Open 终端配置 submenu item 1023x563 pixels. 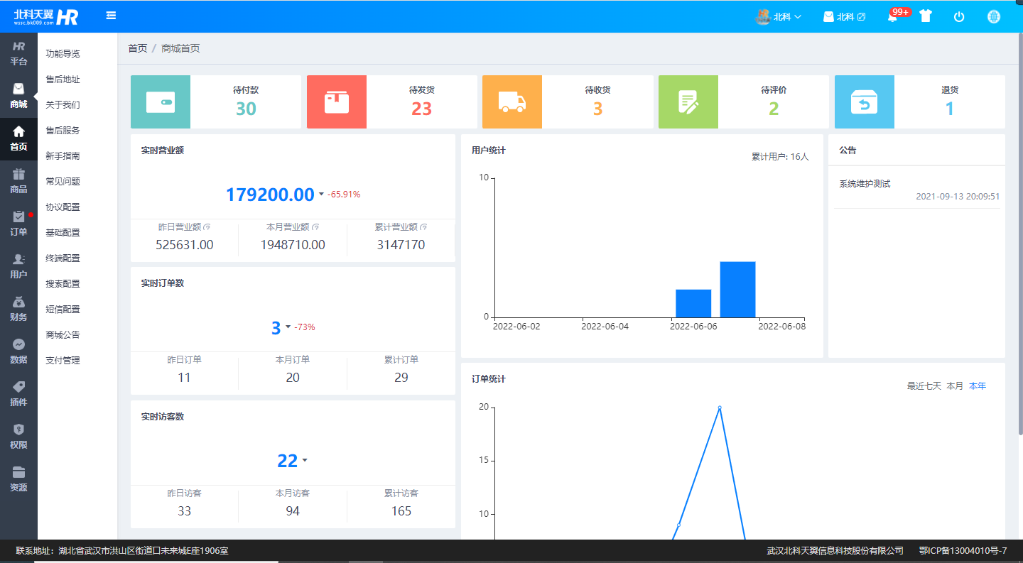pos(63,258)
